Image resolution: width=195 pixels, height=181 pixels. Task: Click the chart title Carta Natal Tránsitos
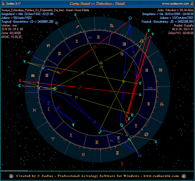[x=97, y=3]
